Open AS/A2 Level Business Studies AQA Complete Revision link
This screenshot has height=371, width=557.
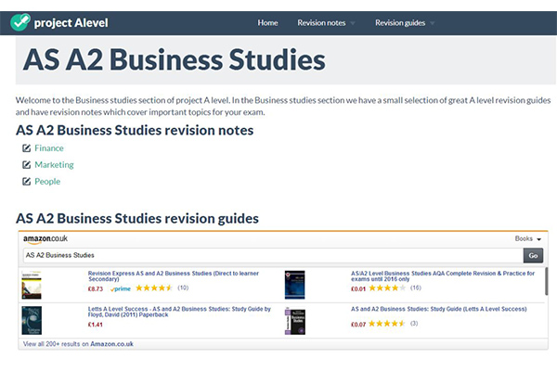[443, 276]
